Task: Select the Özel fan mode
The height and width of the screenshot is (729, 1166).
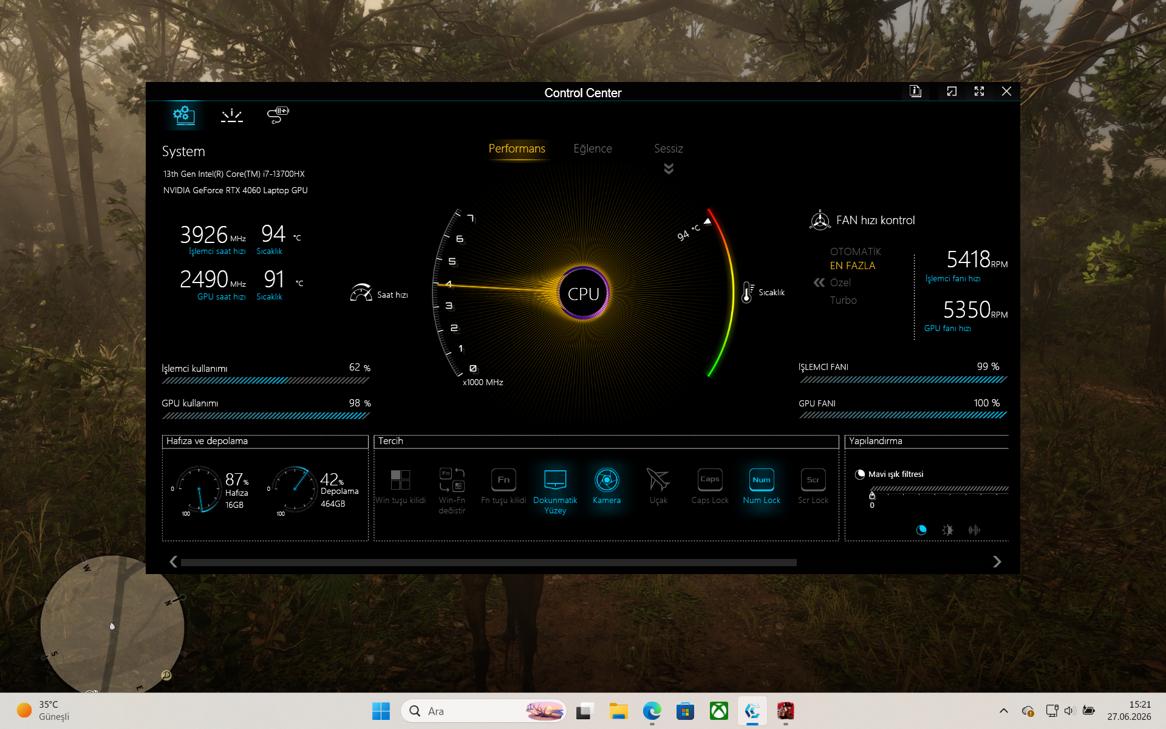Action: tap(840, 282)
